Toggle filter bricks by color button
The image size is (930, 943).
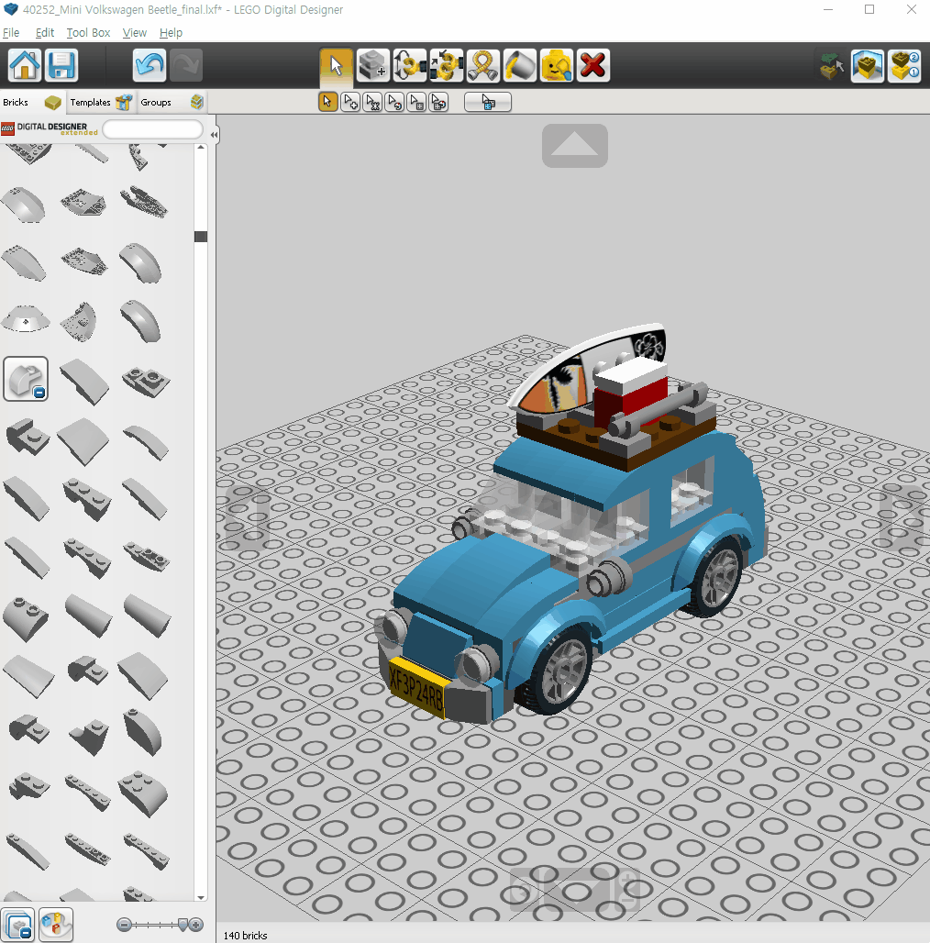click(x=55, y=924)
